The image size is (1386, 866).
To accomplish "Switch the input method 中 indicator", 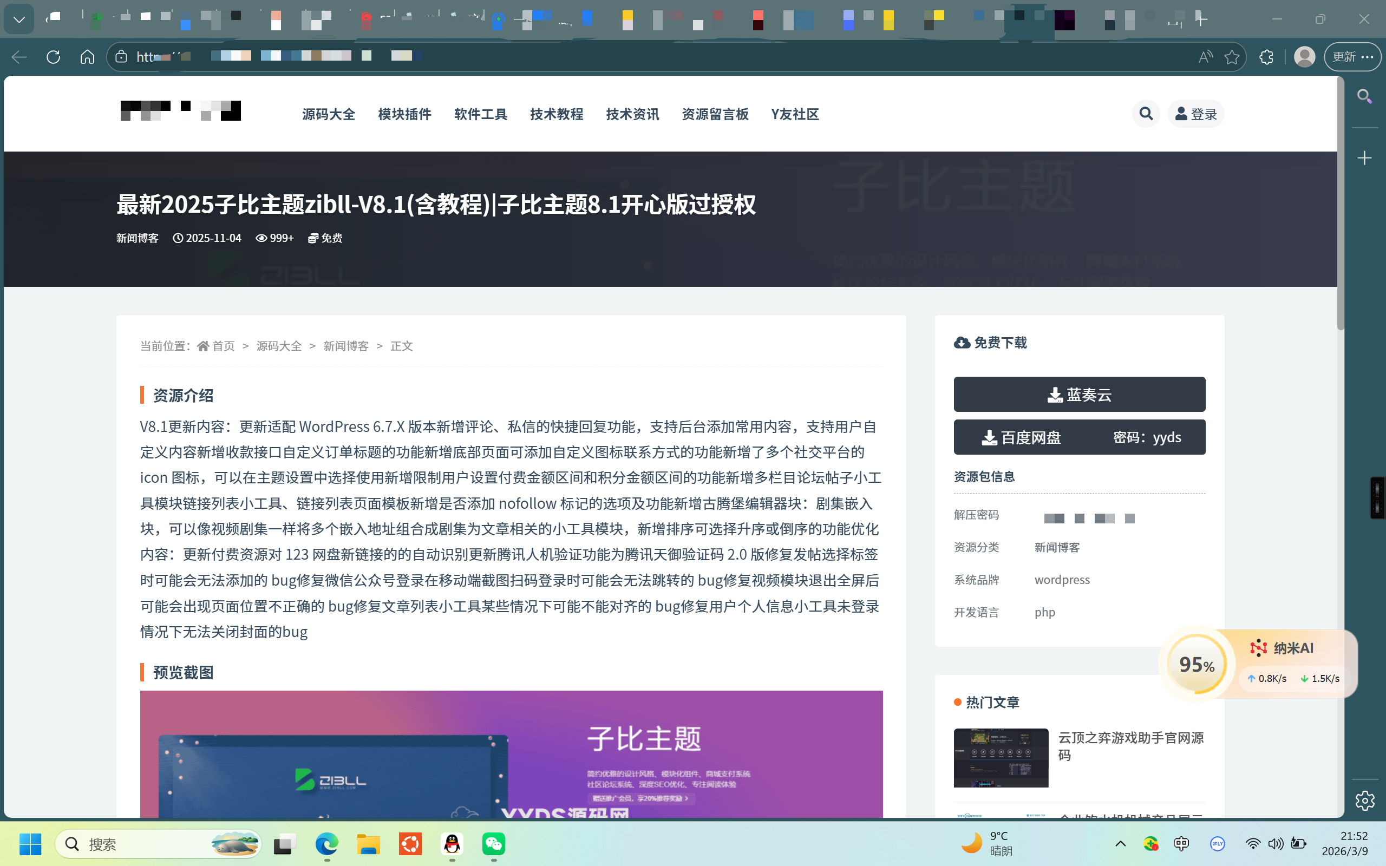I will [1181, 844].
